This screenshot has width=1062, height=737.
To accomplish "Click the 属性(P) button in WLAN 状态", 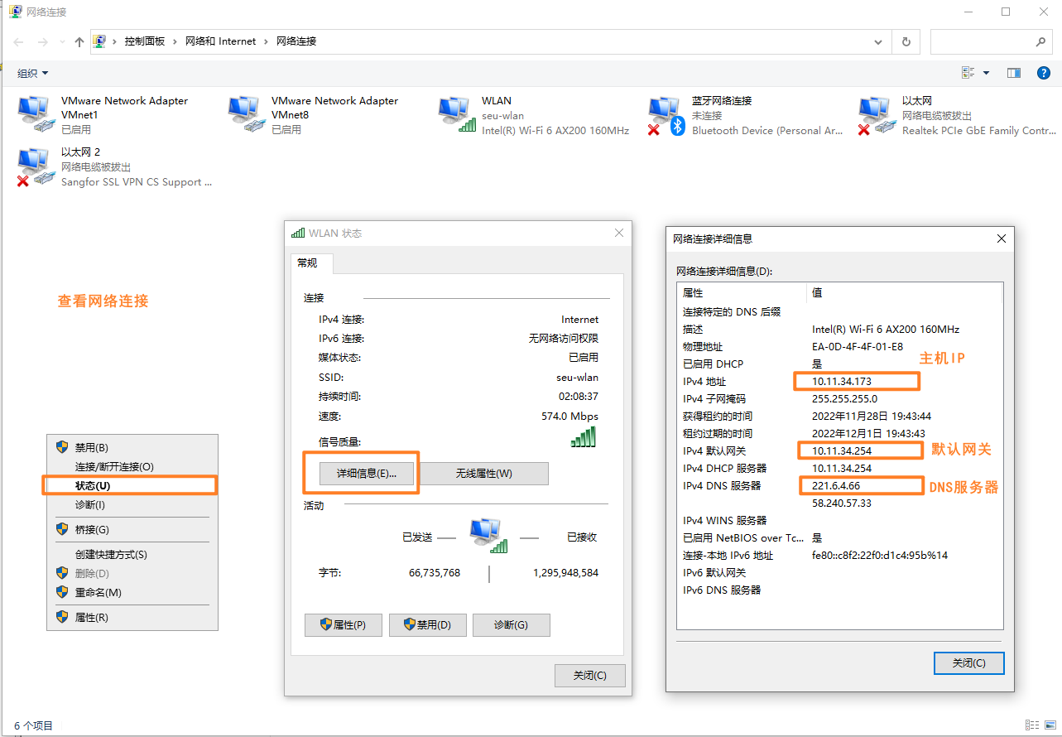I will click(x=344, y=625).
